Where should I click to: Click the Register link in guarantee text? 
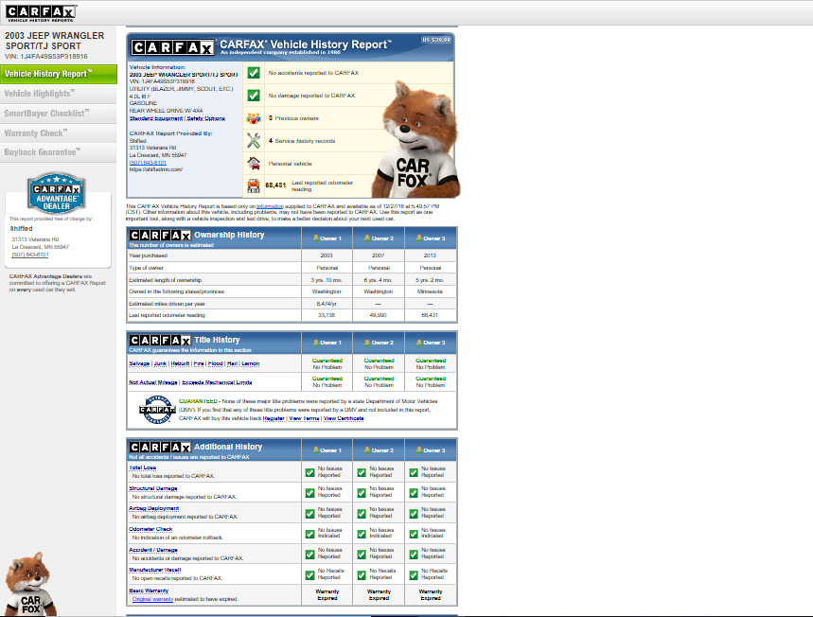tap(274, 418)
